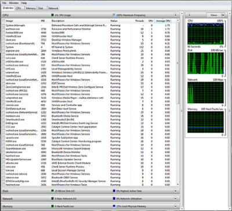Select the 'BlueStacks Updater Service' description

66,160
